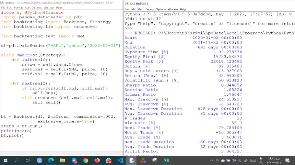Open WhatsApp from taskbar
The height and width of the screenshot is (165, 295).
(x=108, y=160)
